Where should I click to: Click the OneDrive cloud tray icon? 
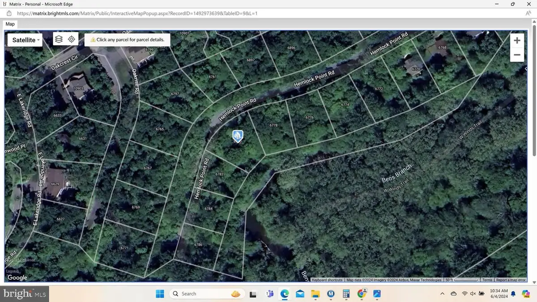tap(454, 293)
